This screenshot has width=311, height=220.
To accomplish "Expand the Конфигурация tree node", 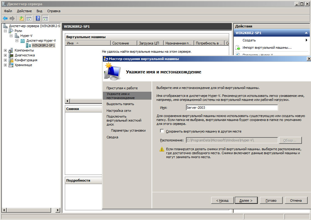I will (x=5, y=60).
